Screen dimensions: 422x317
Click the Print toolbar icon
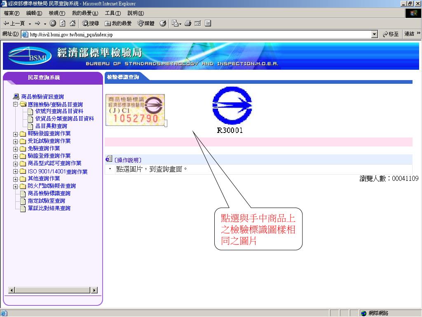point(188,24)
